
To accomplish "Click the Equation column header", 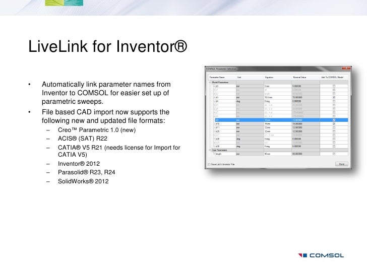I will point(269,77).
